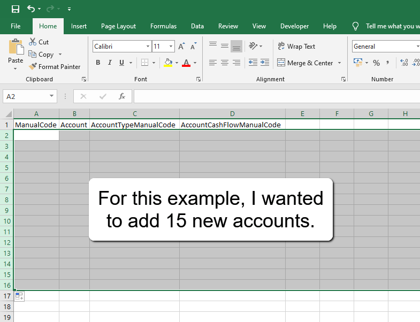Click the Insert Function fx icon
The image size is (420, 322).
pyautogui.click(x=122, y=96)
